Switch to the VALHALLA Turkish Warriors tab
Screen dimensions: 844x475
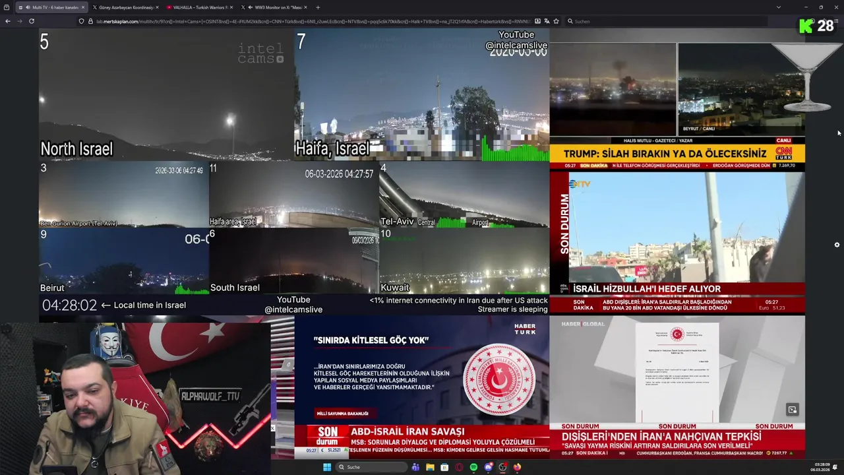[x=200, y=7]
